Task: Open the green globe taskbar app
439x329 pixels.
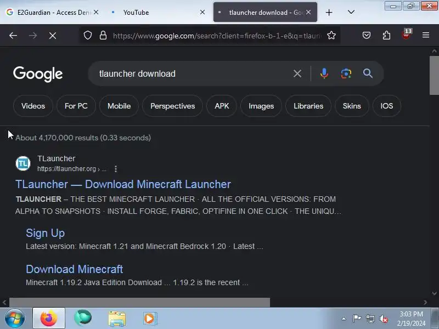Action: coord(83,318)
